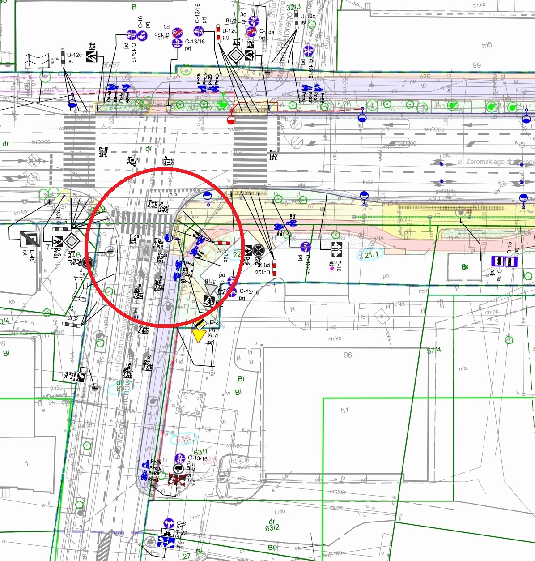The width and height of the screenshot is (535, 561).
Task: Click the 'gn50' pipe annotation
Action: (56, 388)
